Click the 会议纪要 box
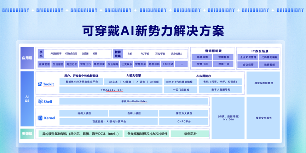The height and width of the screenshot is (153, 306). (248, 64)
